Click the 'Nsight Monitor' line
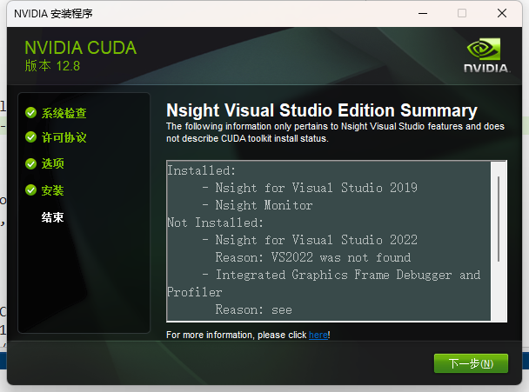529x392 pixels. point(264,205)
